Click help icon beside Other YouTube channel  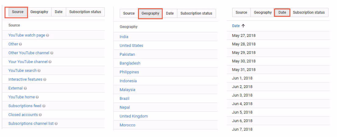coord(52,53)
